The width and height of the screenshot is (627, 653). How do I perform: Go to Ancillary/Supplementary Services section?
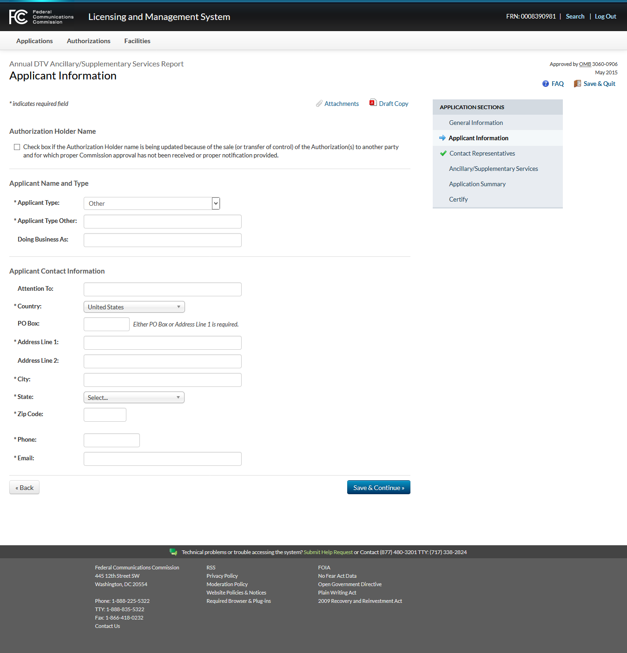tap(493, 169)
